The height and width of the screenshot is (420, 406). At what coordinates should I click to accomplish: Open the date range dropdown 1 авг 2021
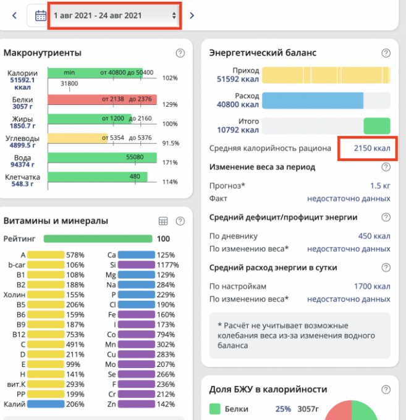tap(115, 15)
